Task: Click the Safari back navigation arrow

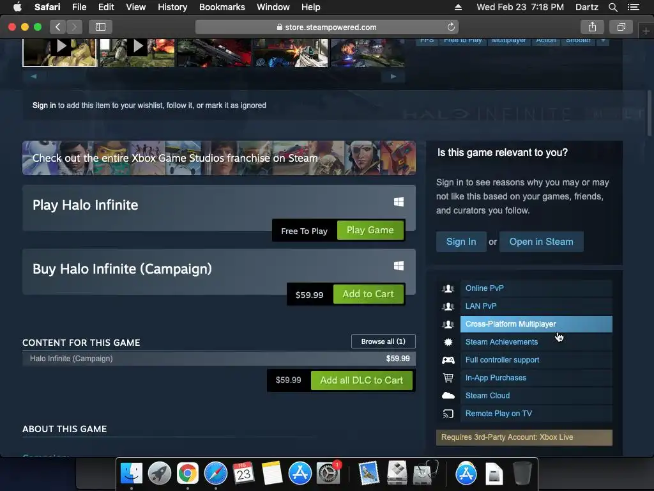Action: [58, 27]
